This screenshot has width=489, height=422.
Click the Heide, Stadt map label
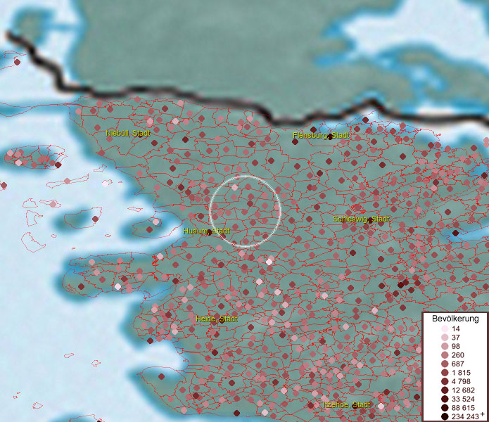217,319
